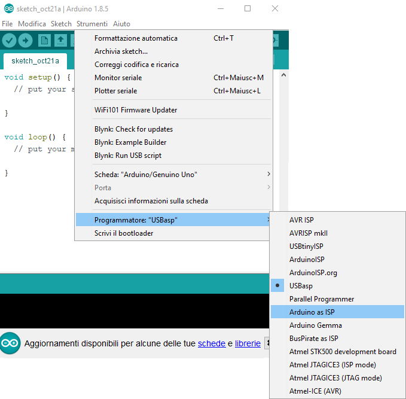Choose Scrivi il bootloader
Screen dimensions: 406x399
click(172, 233)
